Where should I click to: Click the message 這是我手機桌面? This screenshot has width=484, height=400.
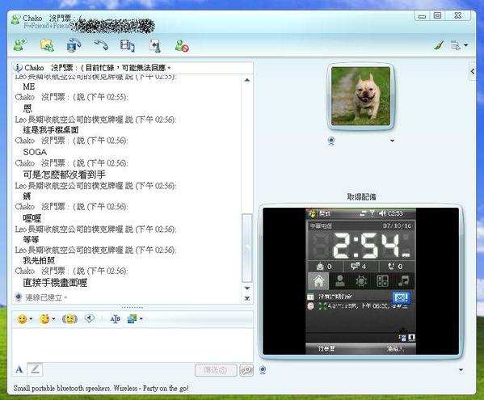[51, 130]
